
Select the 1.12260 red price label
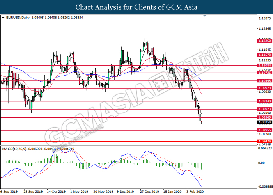tap(265, 41)
